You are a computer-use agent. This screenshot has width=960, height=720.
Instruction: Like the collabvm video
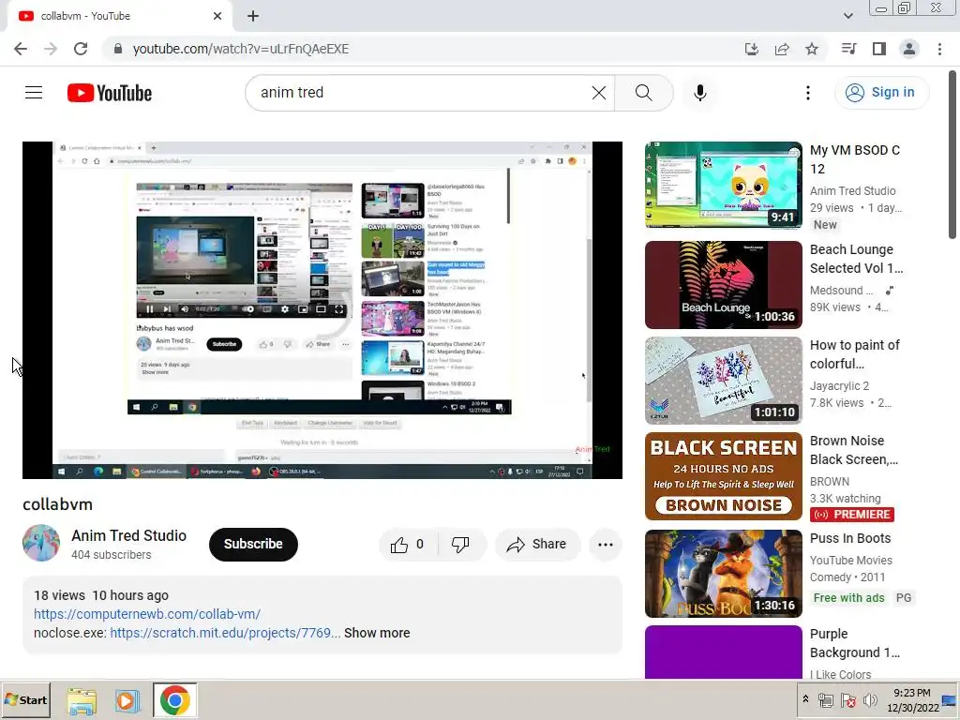pyautogui.click(x=409, y=545)
